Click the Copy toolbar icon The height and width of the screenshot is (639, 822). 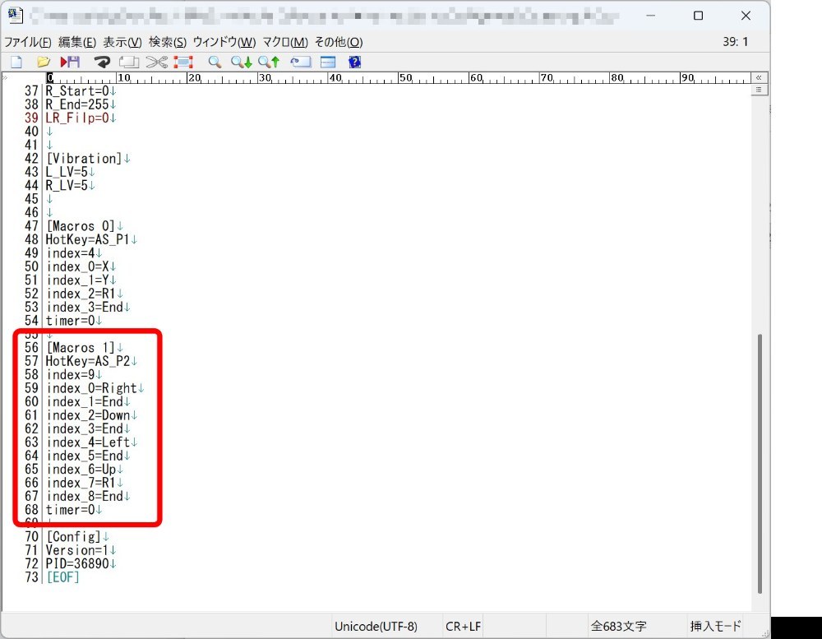(x=129, y=63)
